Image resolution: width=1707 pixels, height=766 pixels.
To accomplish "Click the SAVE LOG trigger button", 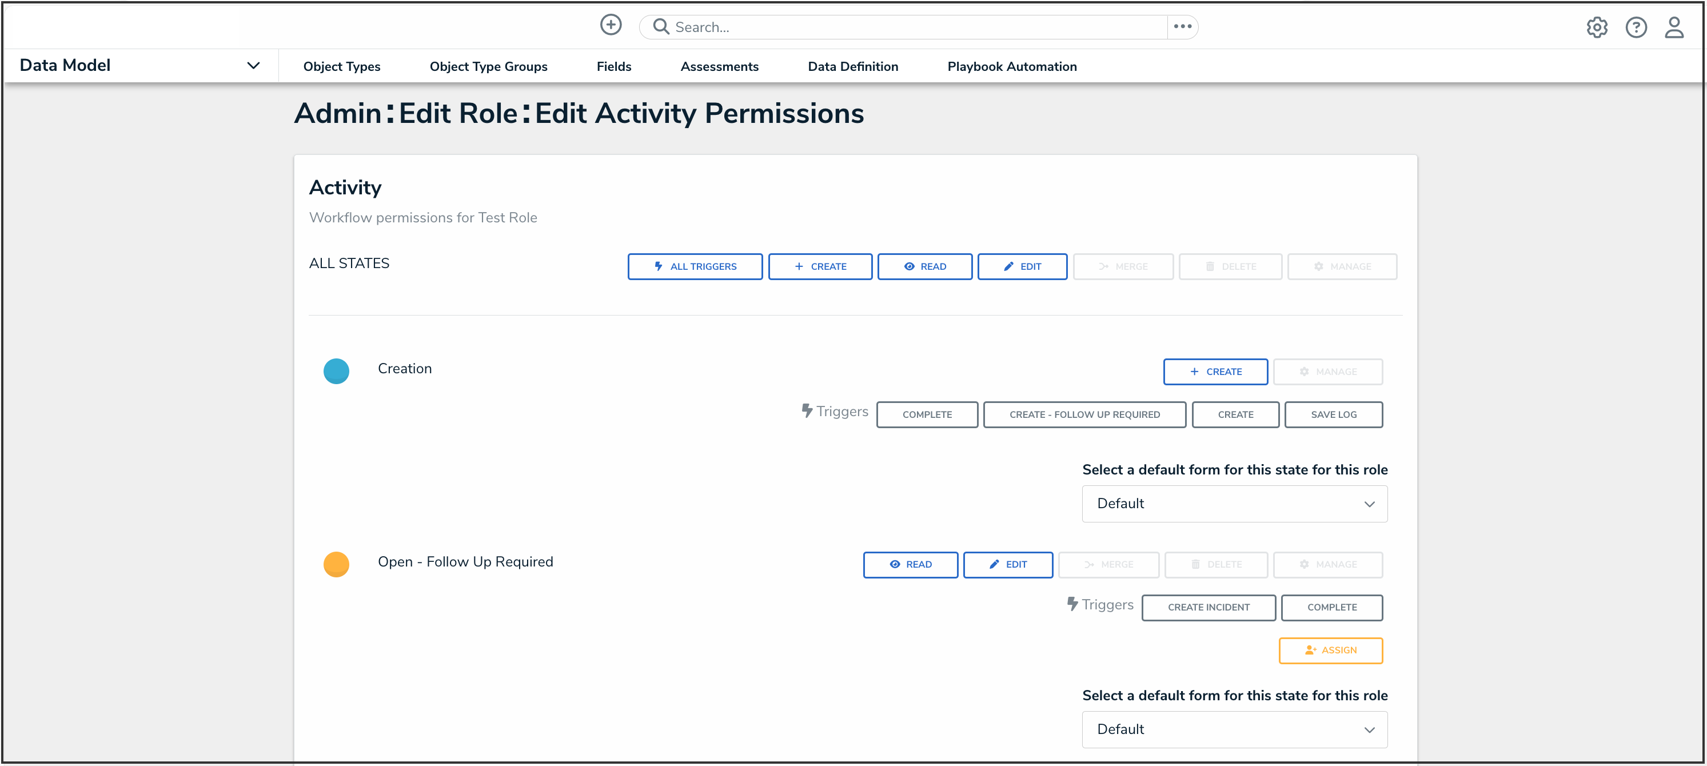I will 1333,415.
